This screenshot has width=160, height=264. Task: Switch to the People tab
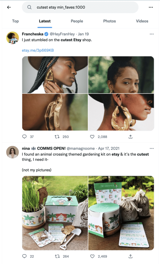point(77,21)
